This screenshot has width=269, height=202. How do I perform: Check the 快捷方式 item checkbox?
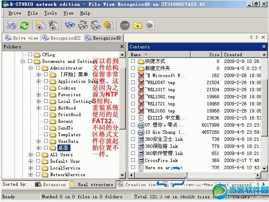tap(133, 61)
